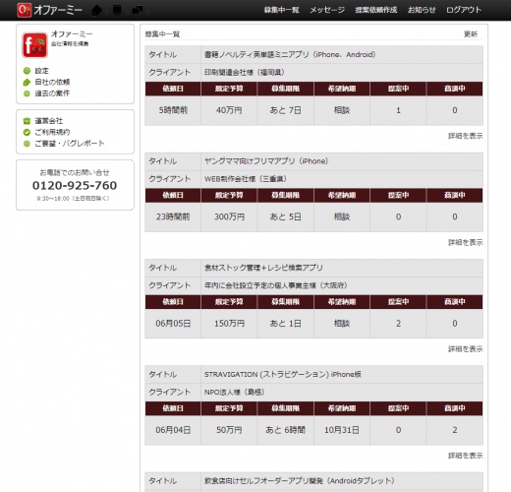This screenshot has width=511, height=492.
Task: Click the オファーミー logo icon in header
Action: (x=25, y=10)
